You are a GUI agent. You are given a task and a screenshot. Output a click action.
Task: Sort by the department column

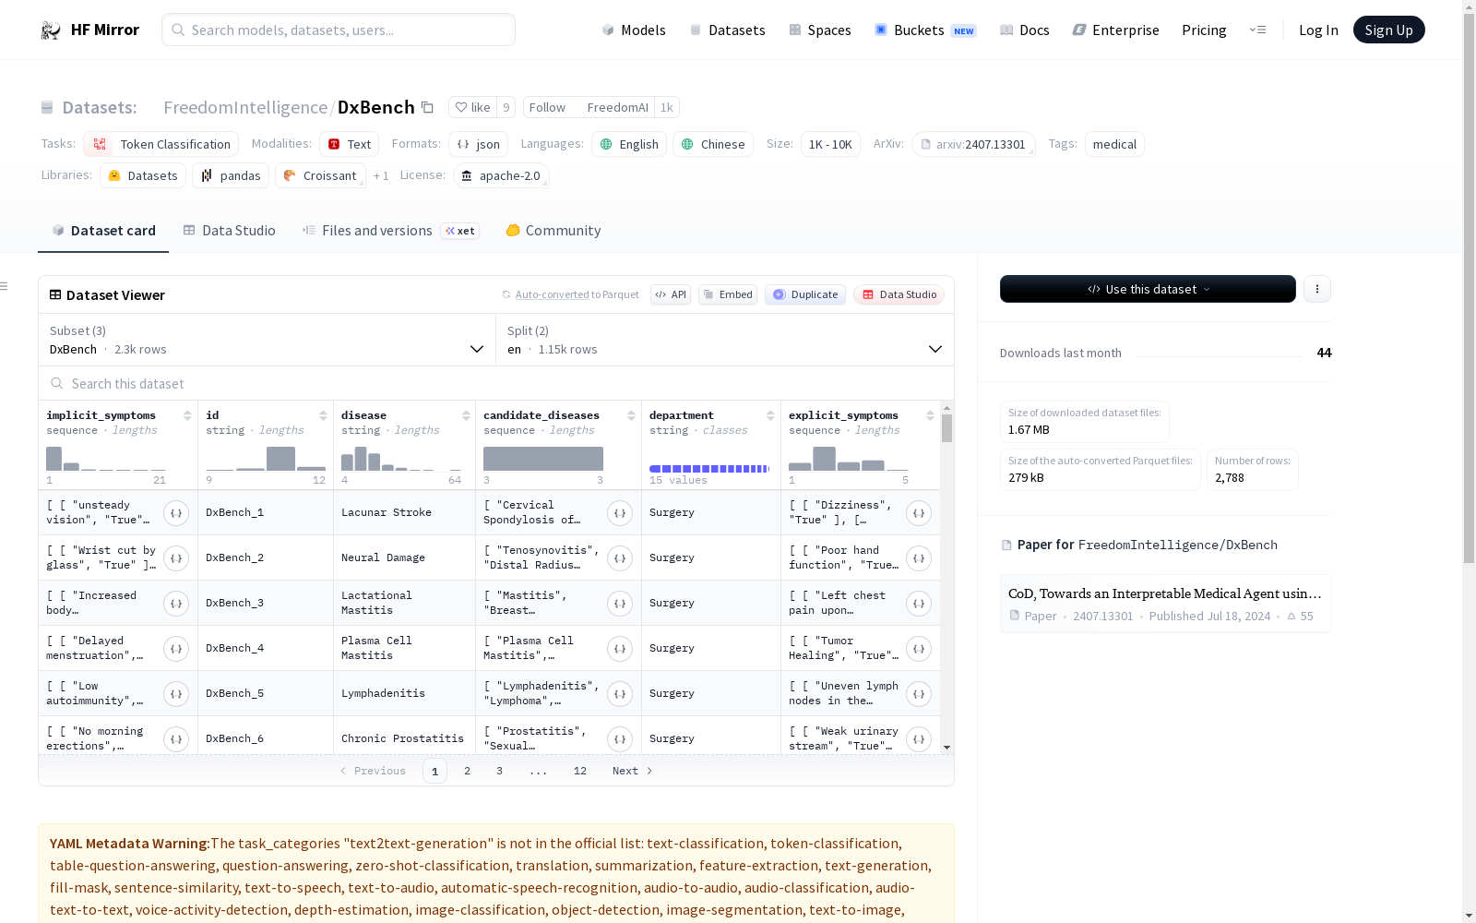[x=770, y=415]
